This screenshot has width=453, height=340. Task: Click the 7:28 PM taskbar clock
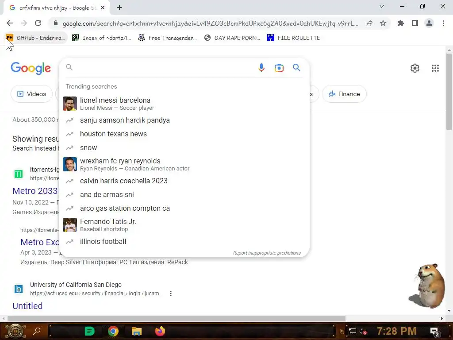tap(397, 331)
